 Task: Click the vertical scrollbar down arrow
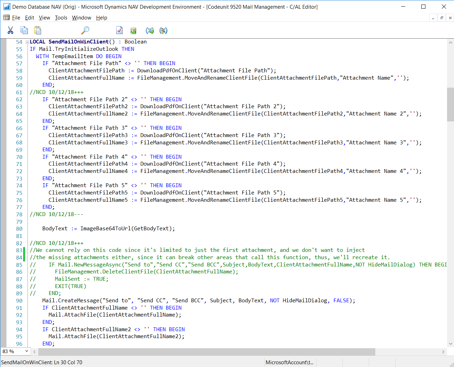pyautogui.click(x=450, y=344)
